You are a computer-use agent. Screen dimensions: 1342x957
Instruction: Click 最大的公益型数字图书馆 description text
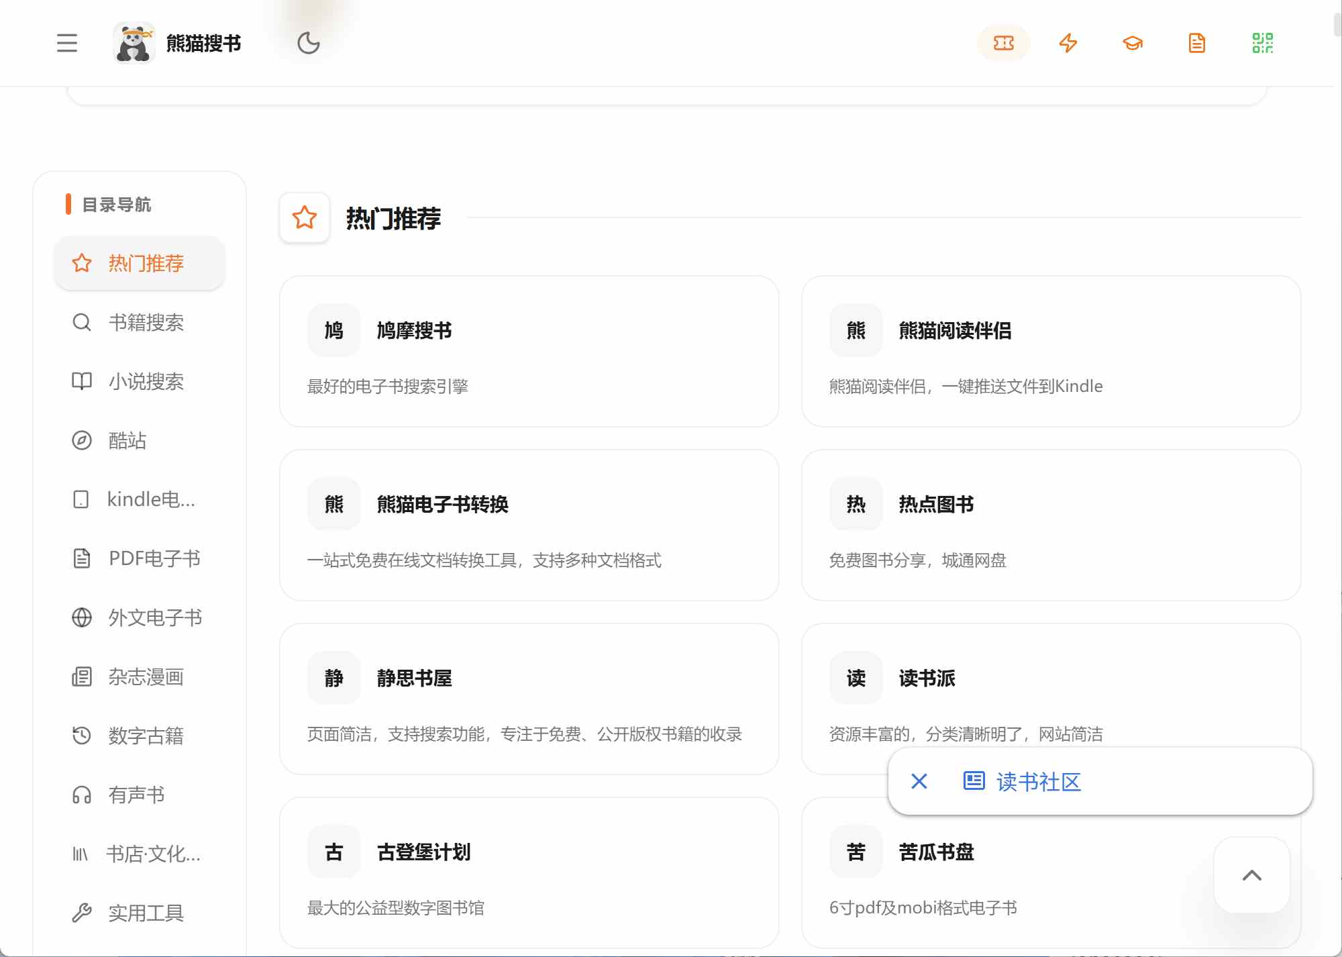tap(396, 908)
